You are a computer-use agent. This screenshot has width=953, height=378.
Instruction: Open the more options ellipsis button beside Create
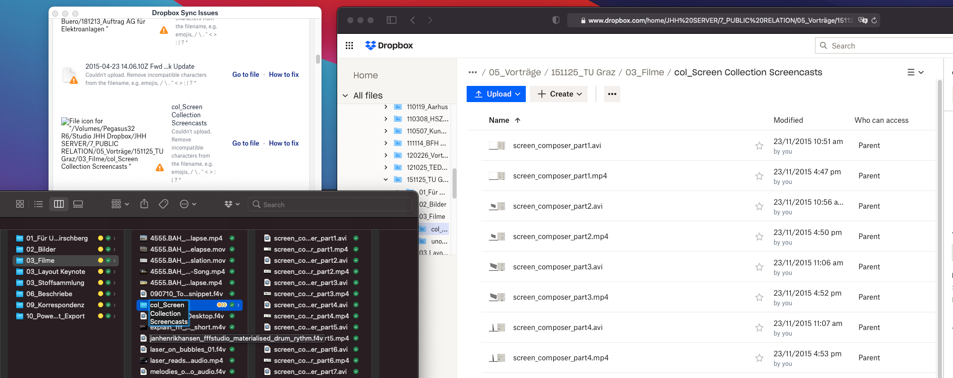[612, 94]
